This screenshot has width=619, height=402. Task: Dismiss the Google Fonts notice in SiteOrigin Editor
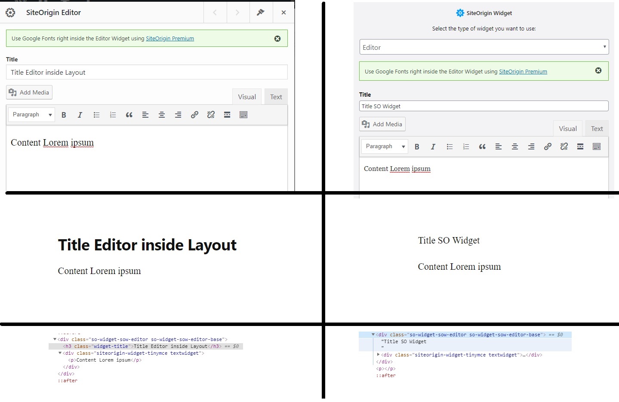tap(277, 38)
